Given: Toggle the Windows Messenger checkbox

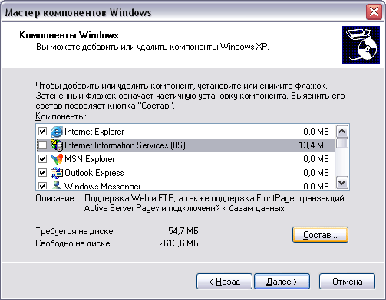Looking at the screenshot, I should [x=42, y=185].
